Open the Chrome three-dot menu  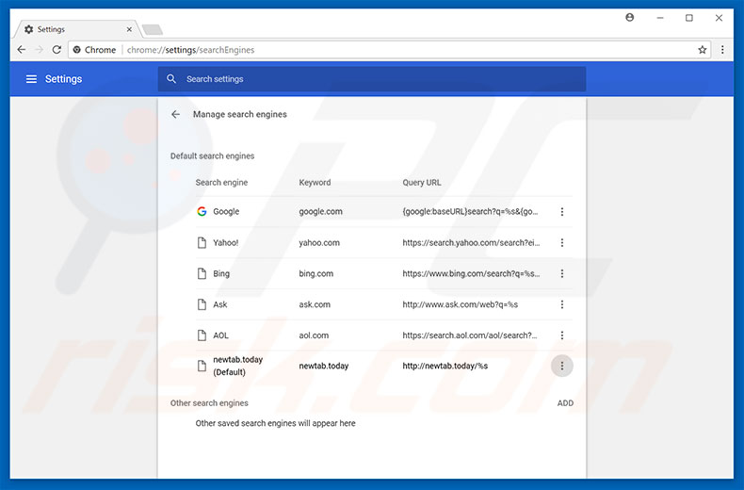(x=722, y=50)
